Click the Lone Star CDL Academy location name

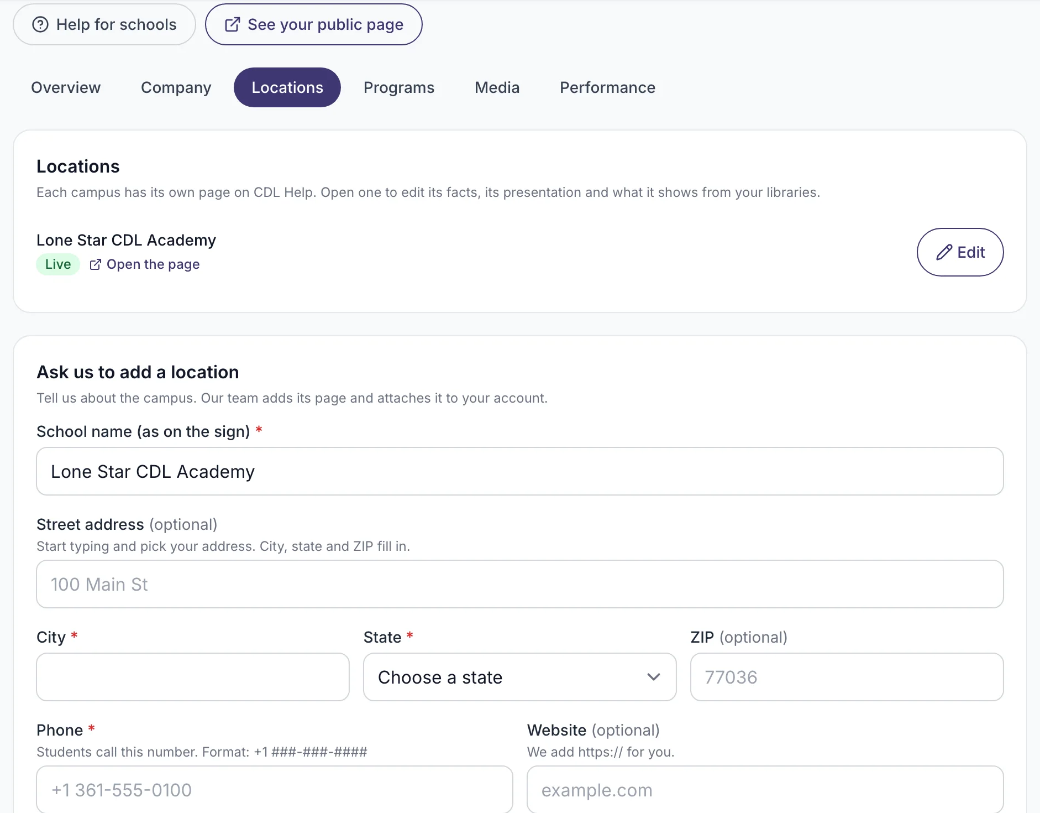pyautogui.click(x=126, y=240)
